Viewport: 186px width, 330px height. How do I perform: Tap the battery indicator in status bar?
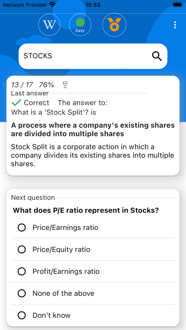coord(177,5)
